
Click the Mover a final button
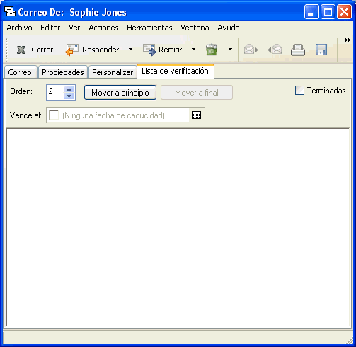pyautogui.click(x=197, y=93)
